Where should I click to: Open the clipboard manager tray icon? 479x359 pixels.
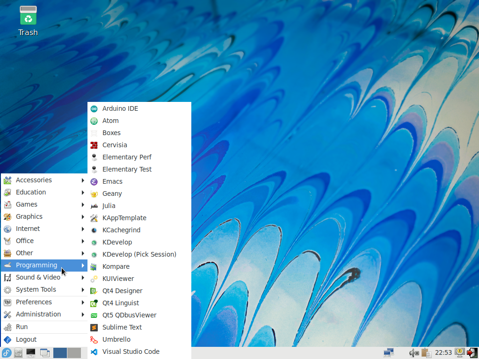click(426, 353)
